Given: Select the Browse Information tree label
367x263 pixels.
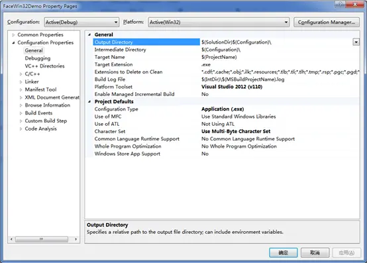Looking at the screenshot, I should point(48,105).
